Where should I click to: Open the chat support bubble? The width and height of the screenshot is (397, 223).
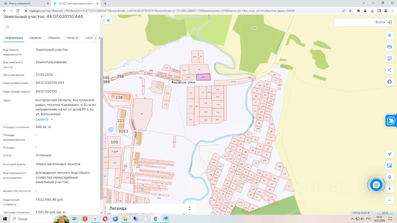coord(376,185)
